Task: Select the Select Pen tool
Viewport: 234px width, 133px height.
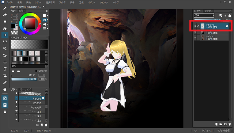Action: 5,55
